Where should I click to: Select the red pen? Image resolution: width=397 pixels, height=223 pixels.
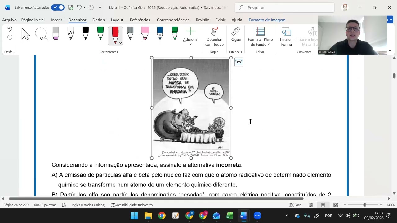pos(115,35)
